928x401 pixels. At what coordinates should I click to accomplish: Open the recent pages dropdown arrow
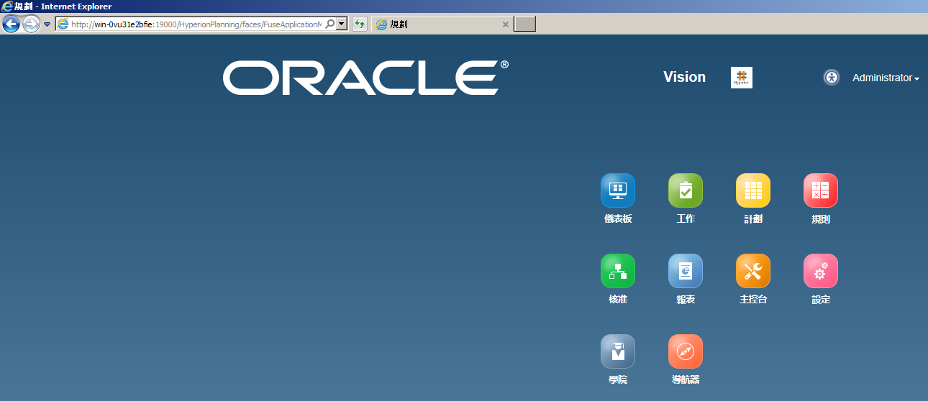pos(47,24)
